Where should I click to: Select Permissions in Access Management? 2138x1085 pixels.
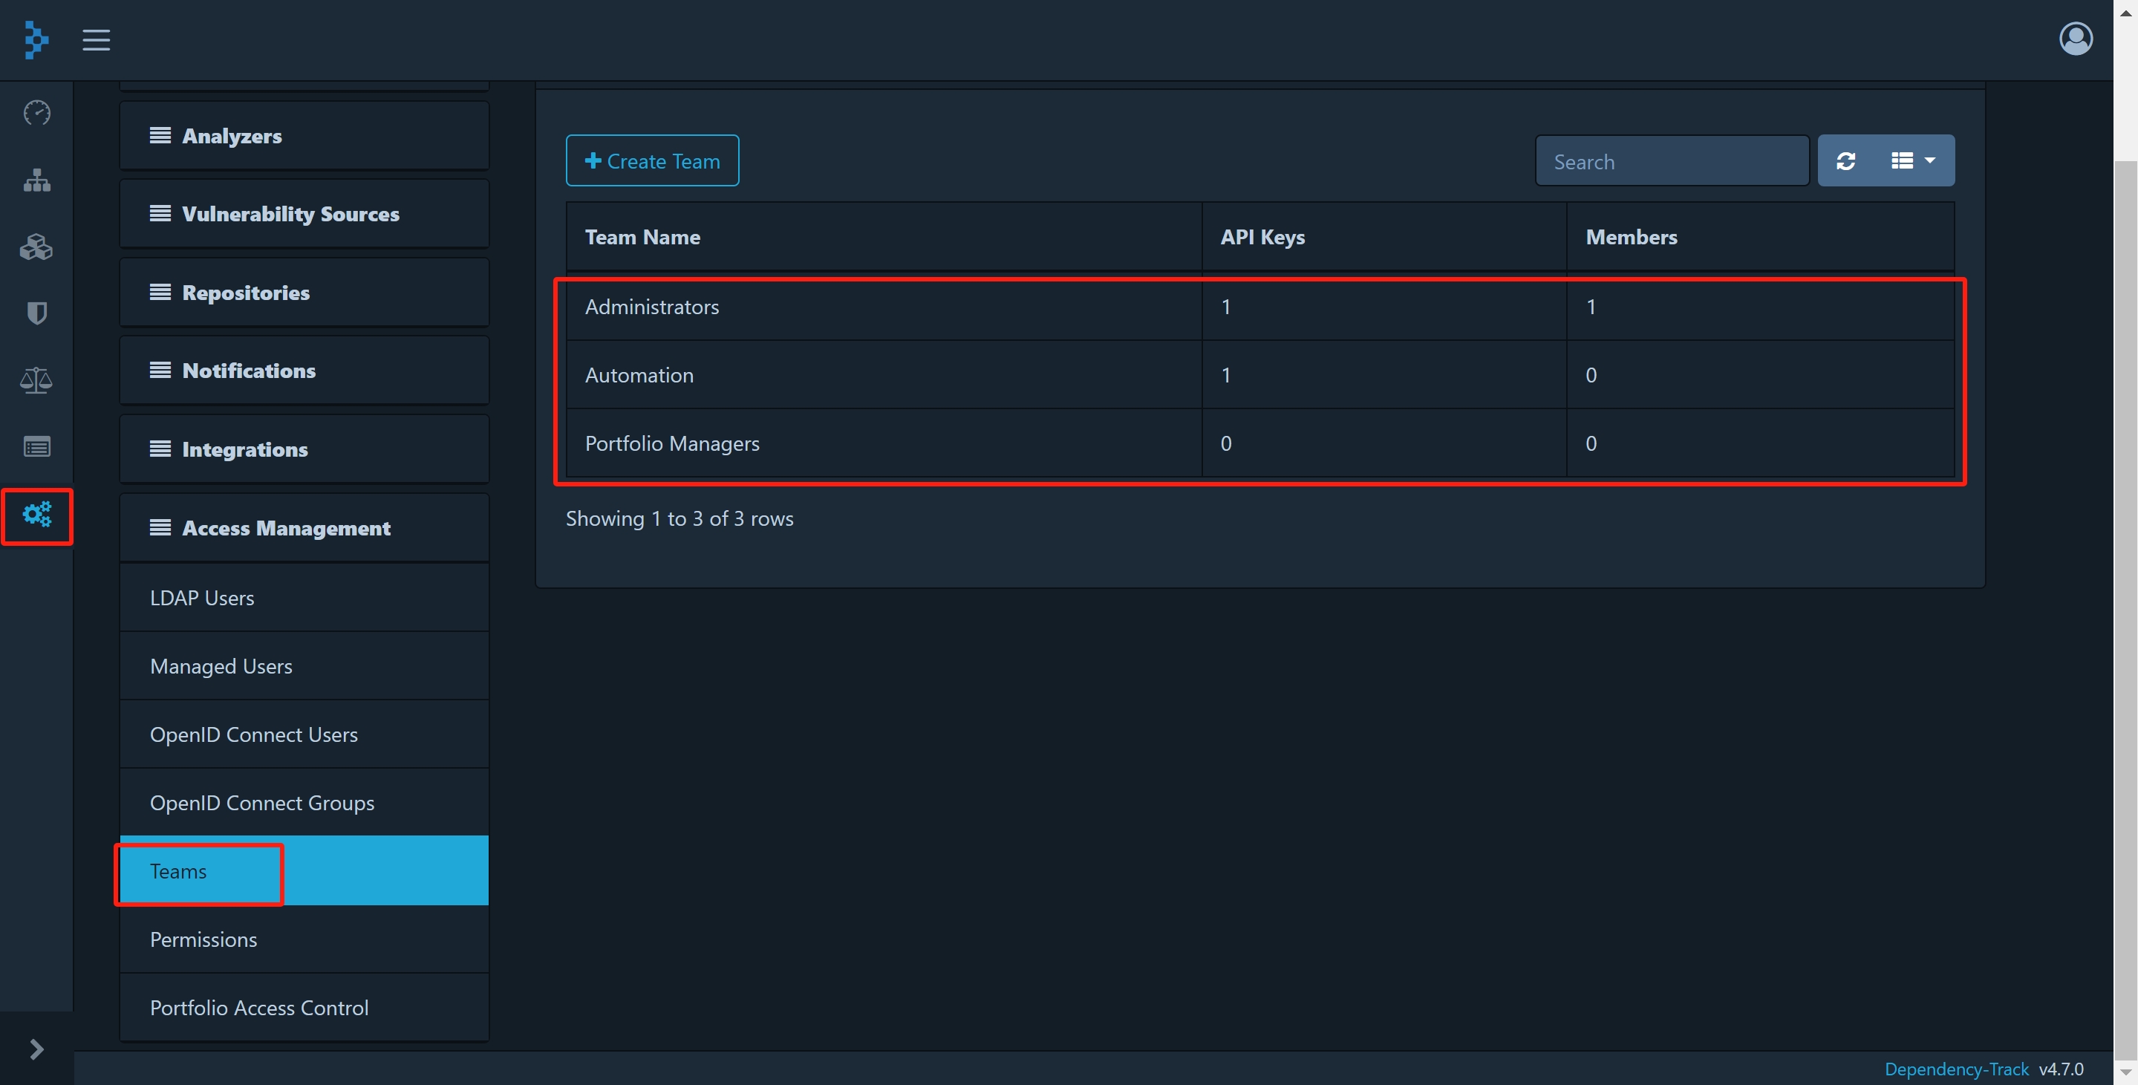click(204, 939)
